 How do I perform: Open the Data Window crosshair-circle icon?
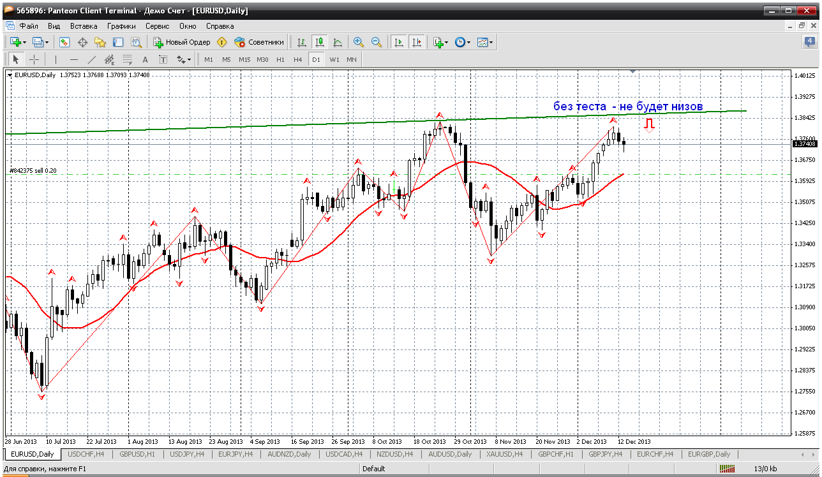82,42
